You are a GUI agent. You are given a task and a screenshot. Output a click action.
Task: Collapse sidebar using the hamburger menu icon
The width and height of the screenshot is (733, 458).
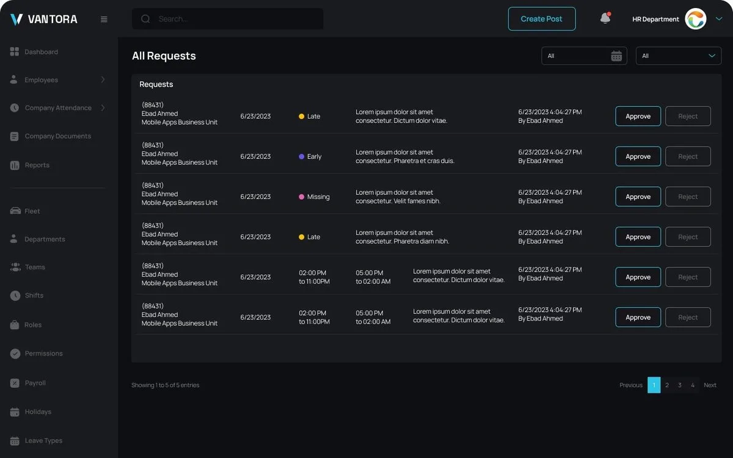point(104,19)
